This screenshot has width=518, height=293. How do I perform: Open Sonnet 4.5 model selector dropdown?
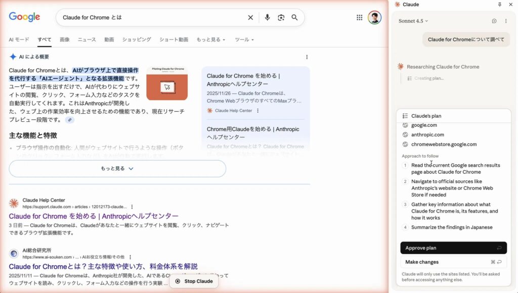[x=413, y=21]
